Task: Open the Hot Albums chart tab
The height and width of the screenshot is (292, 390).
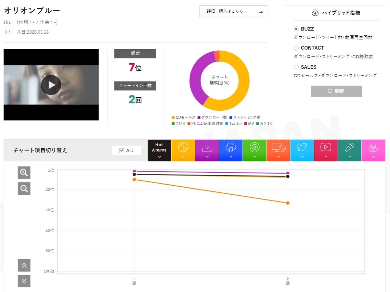Action: click(159, 151)
